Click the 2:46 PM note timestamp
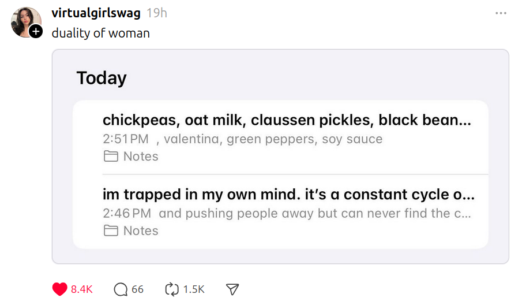This screenshot has width=526, height=305. tap(127, 213)
